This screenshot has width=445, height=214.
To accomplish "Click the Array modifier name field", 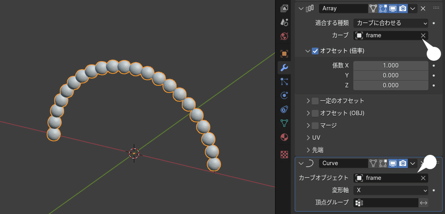I will pyautogui.click(x=343, y=8).
